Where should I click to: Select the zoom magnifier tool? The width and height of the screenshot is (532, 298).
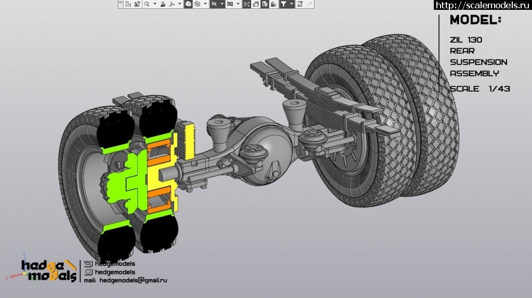147,4
